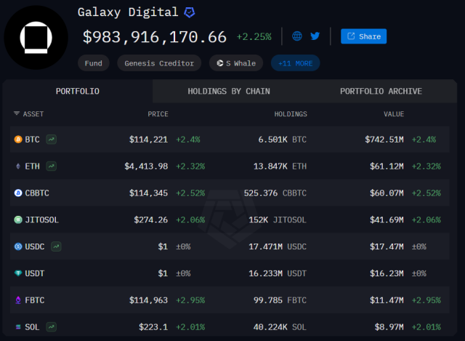Screen dimensions: 465x341
Task: Click the verified badge beside Galaxy Digital
Action: [x=189, y=12]
